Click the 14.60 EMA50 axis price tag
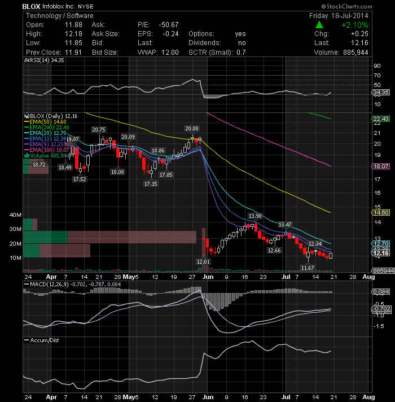 tap(380, 212)
